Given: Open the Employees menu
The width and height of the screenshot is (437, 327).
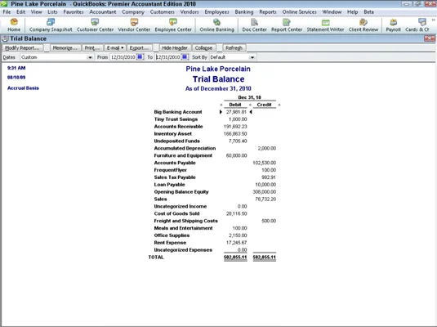Looking at the screenshot, I should coord(216,12).
